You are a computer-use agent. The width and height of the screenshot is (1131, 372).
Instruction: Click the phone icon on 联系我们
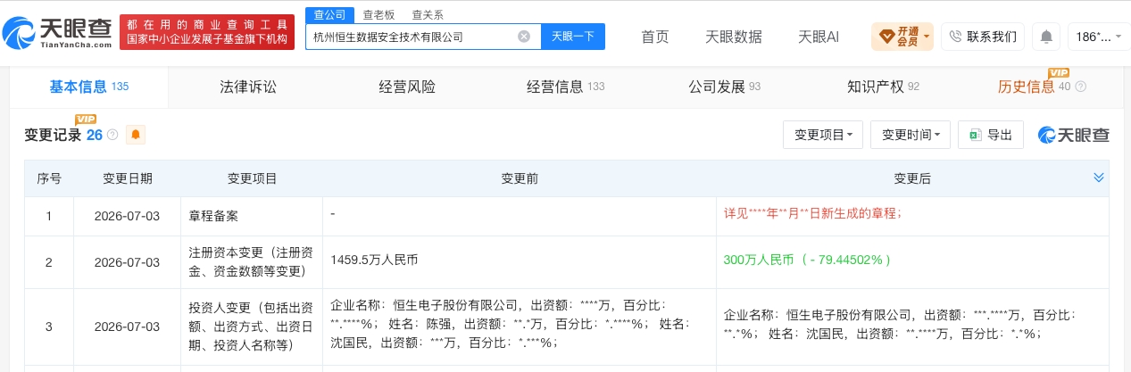(955, 37)
